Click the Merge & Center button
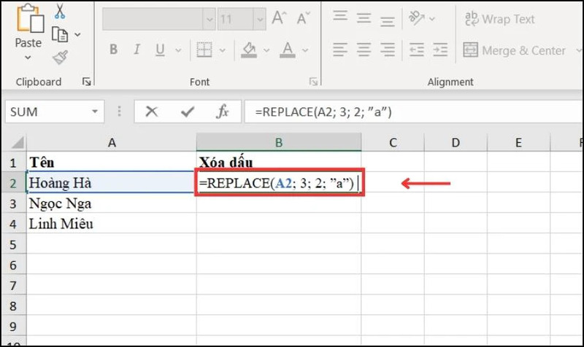Viewport: 584px width, 347px height. [x=515, y=50]
